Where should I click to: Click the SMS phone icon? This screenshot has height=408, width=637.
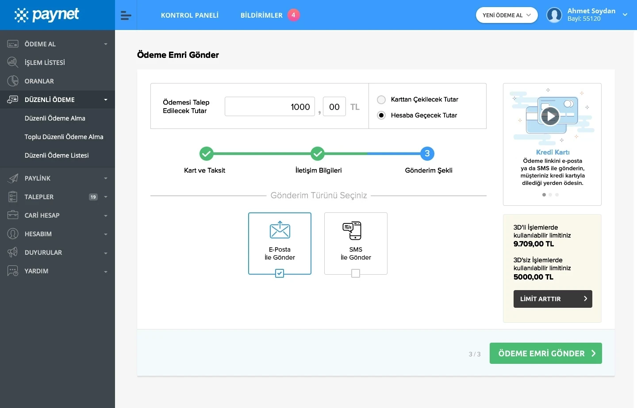click(x=352, y=230)
